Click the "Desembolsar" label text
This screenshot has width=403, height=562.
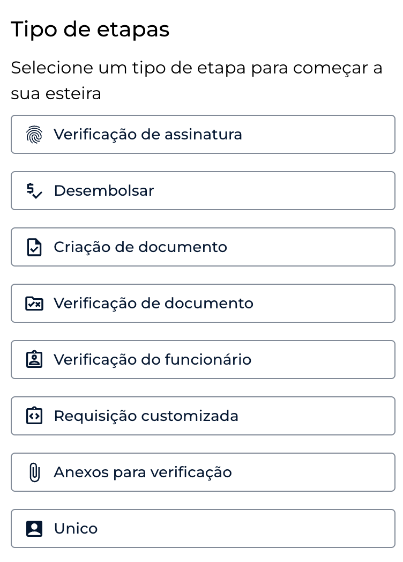[x=104, y=191]
